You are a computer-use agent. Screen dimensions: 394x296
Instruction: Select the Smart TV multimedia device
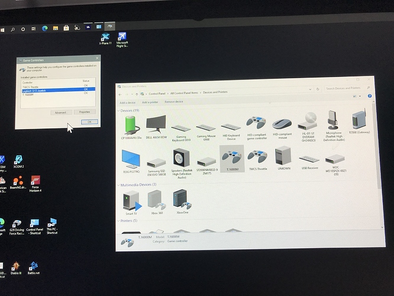point(131,202)
